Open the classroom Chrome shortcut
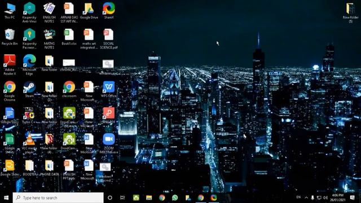This screenshot has height=203, width=361. coord(69,89)
